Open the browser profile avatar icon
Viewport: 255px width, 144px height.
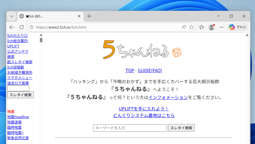click(212, 27)
